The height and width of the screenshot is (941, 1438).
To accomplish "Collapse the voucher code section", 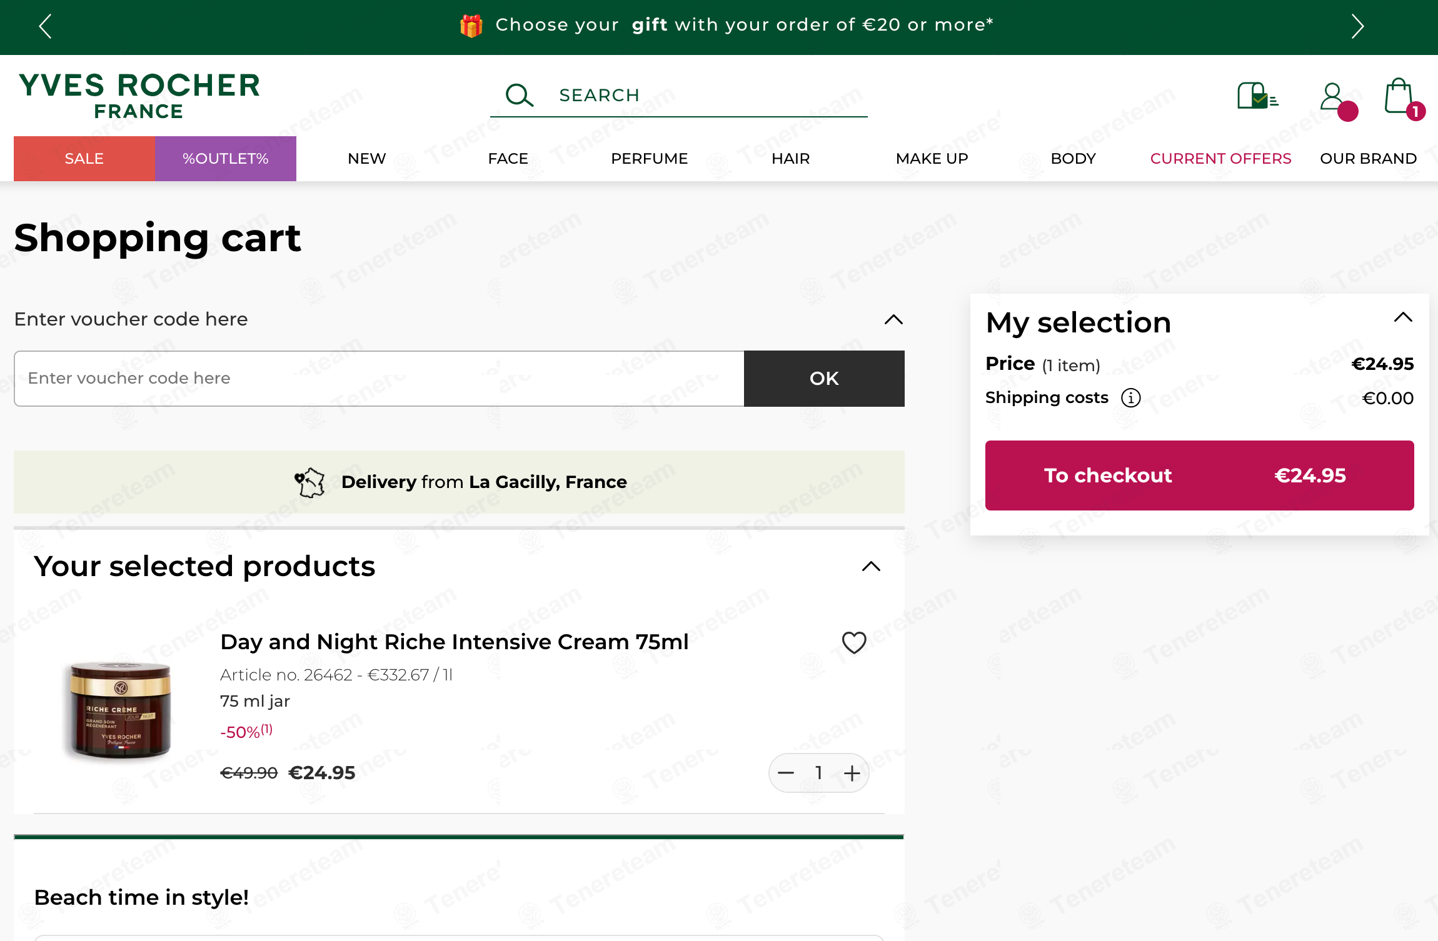I will pyautogui.click(x=893, y=319).
